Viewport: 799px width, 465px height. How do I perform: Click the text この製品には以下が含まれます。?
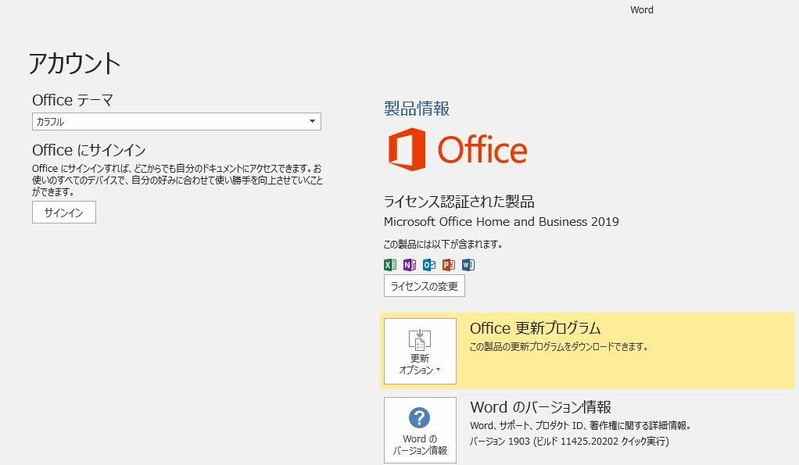442,244
